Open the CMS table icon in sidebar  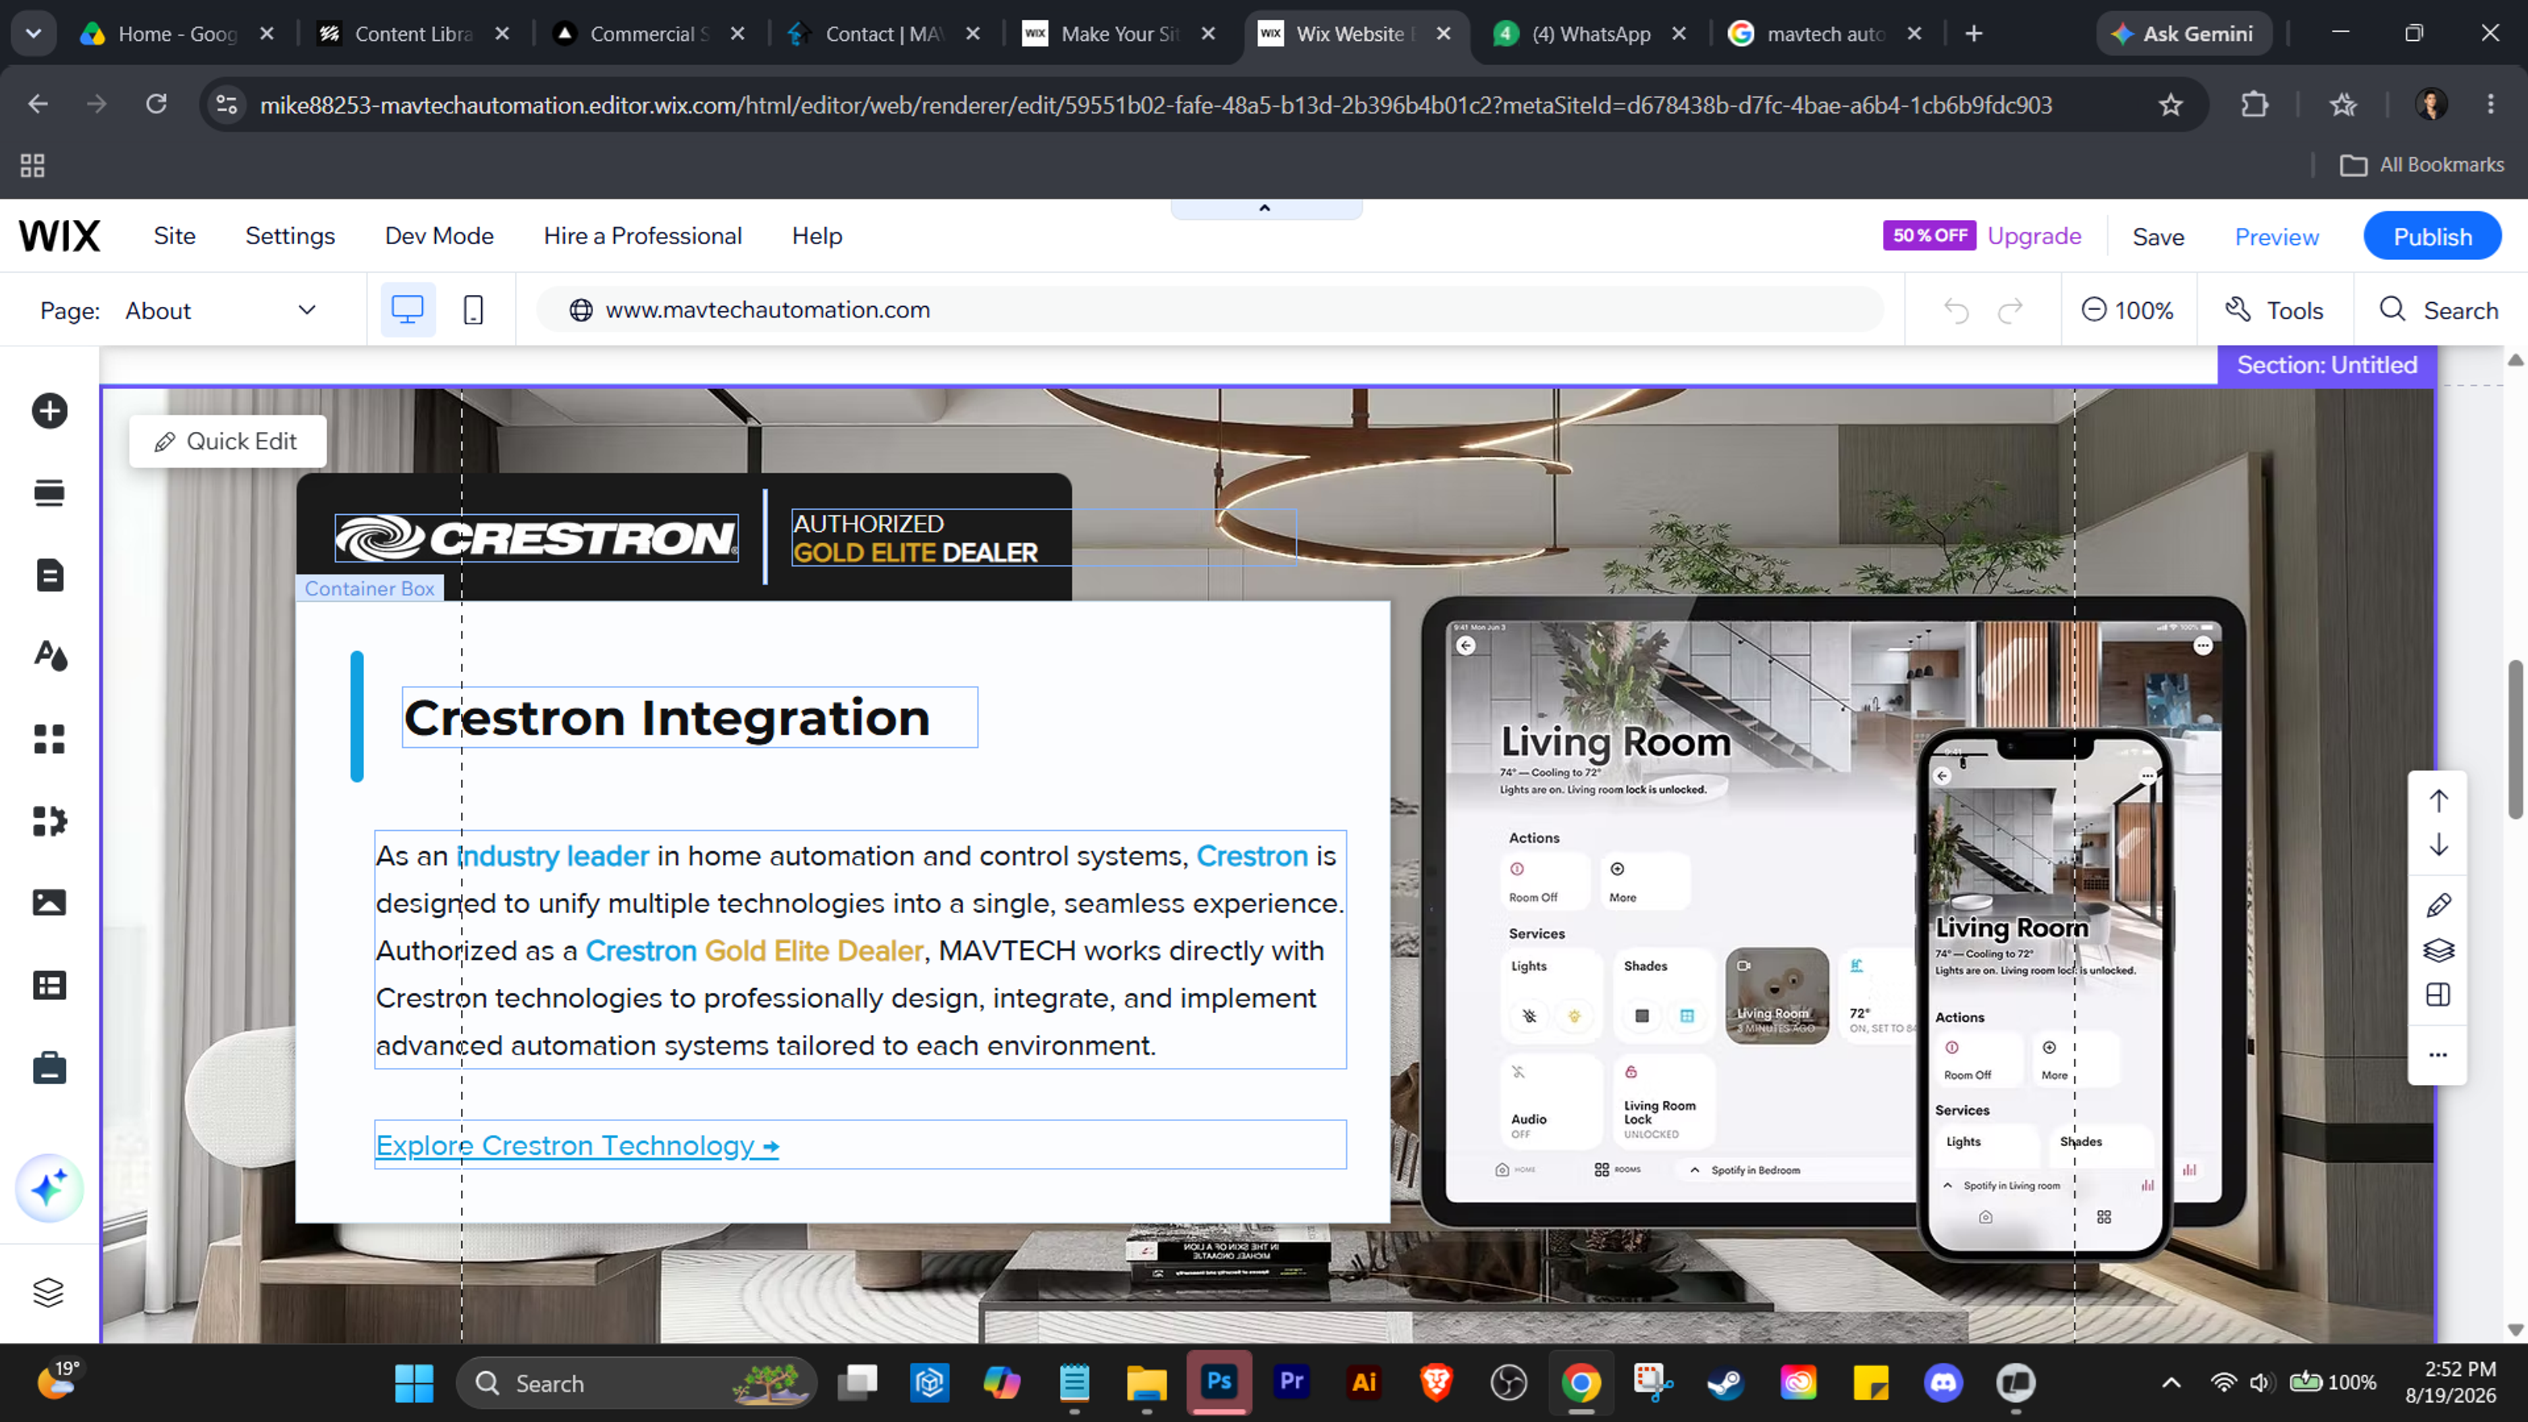click(49, 986)
